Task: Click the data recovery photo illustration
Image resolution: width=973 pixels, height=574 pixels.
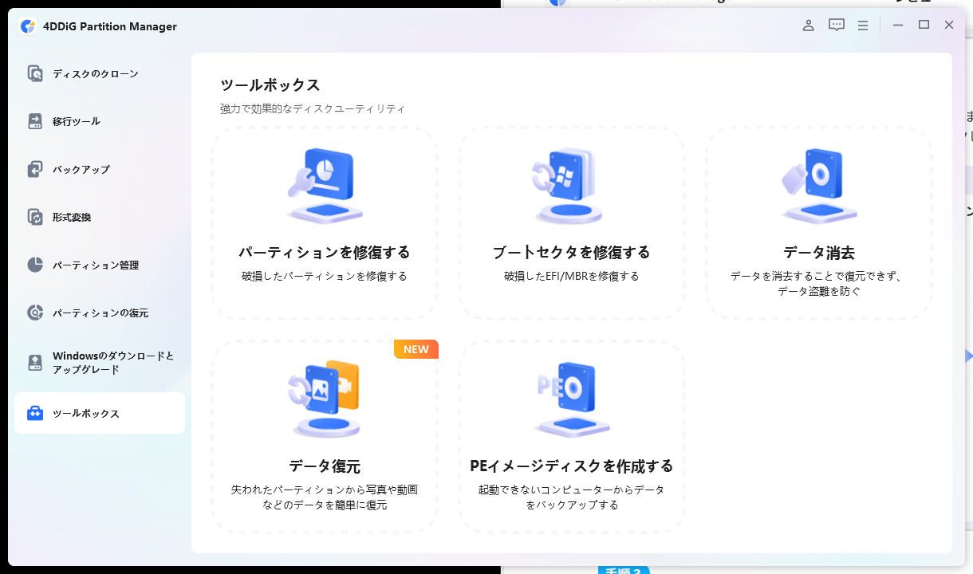Action: click(x=324, y=399)
